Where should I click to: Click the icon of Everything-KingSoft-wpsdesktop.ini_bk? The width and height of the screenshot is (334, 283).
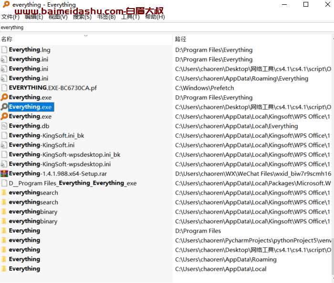click(x=4, y=154)
